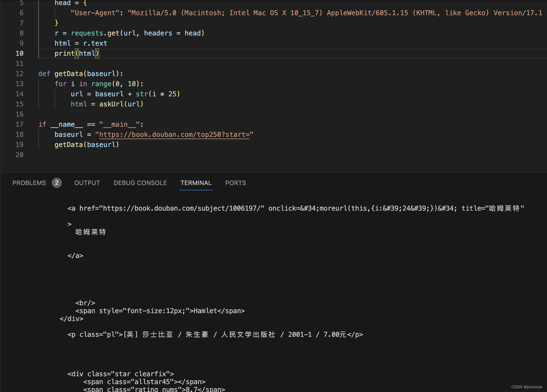The height and width of the screenshot is (392, 547).
Task: Click 'html = askUrl(url)' on line 15
Action: pos(107,104)
